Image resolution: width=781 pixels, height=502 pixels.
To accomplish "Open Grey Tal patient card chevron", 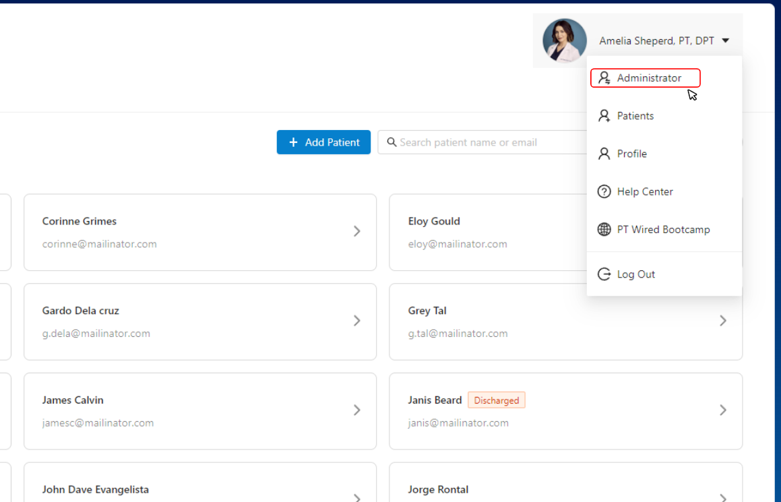I will pyautogui.click(x=722, y=321).
